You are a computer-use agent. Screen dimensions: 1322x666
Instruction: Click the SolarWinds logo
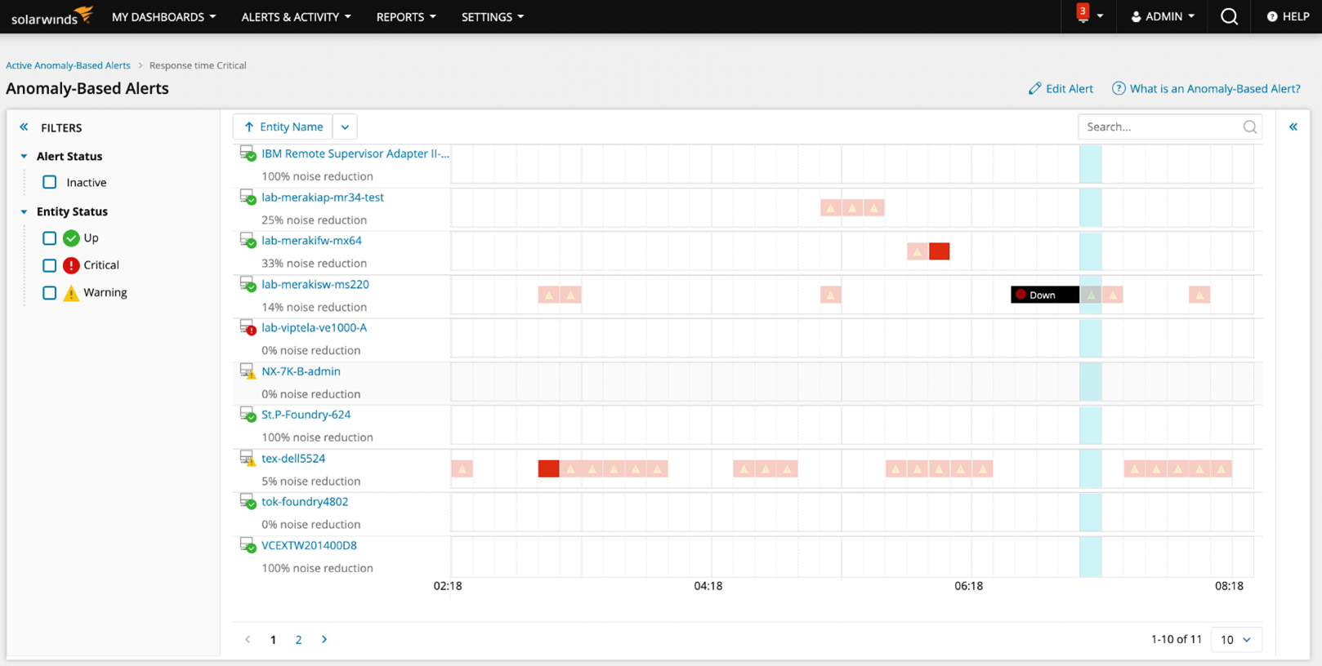[51, 16]
